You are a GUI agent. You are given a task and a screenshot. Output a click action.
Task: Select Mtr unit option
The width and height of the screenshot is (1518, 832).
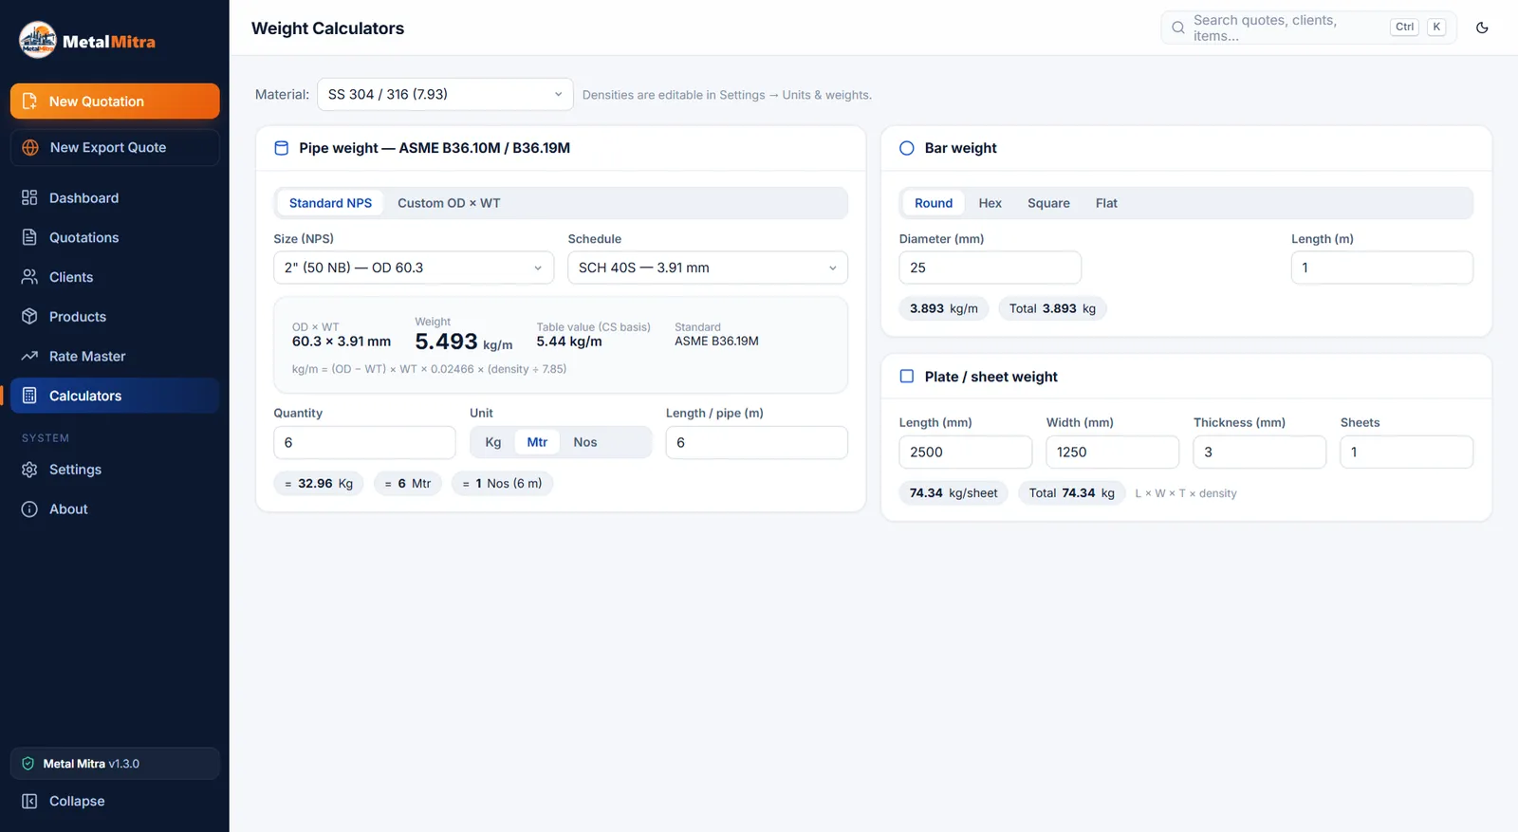pyautogui.click(x=537, y=442)
